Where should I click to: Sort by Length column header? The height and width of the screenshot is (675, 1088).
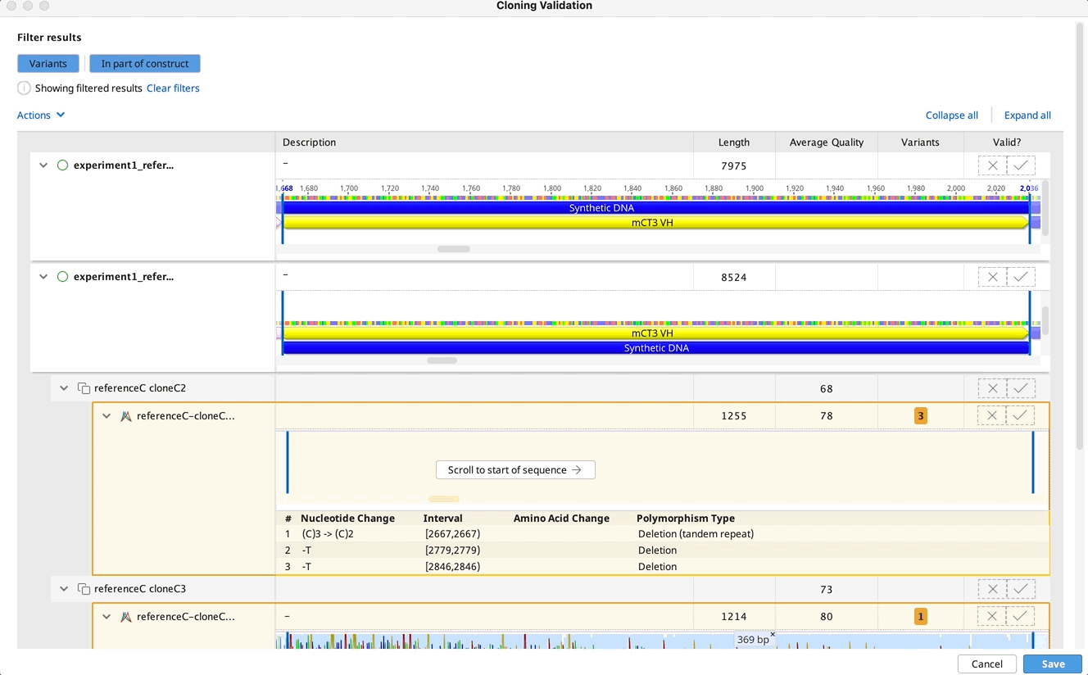[x=734, y=142]
